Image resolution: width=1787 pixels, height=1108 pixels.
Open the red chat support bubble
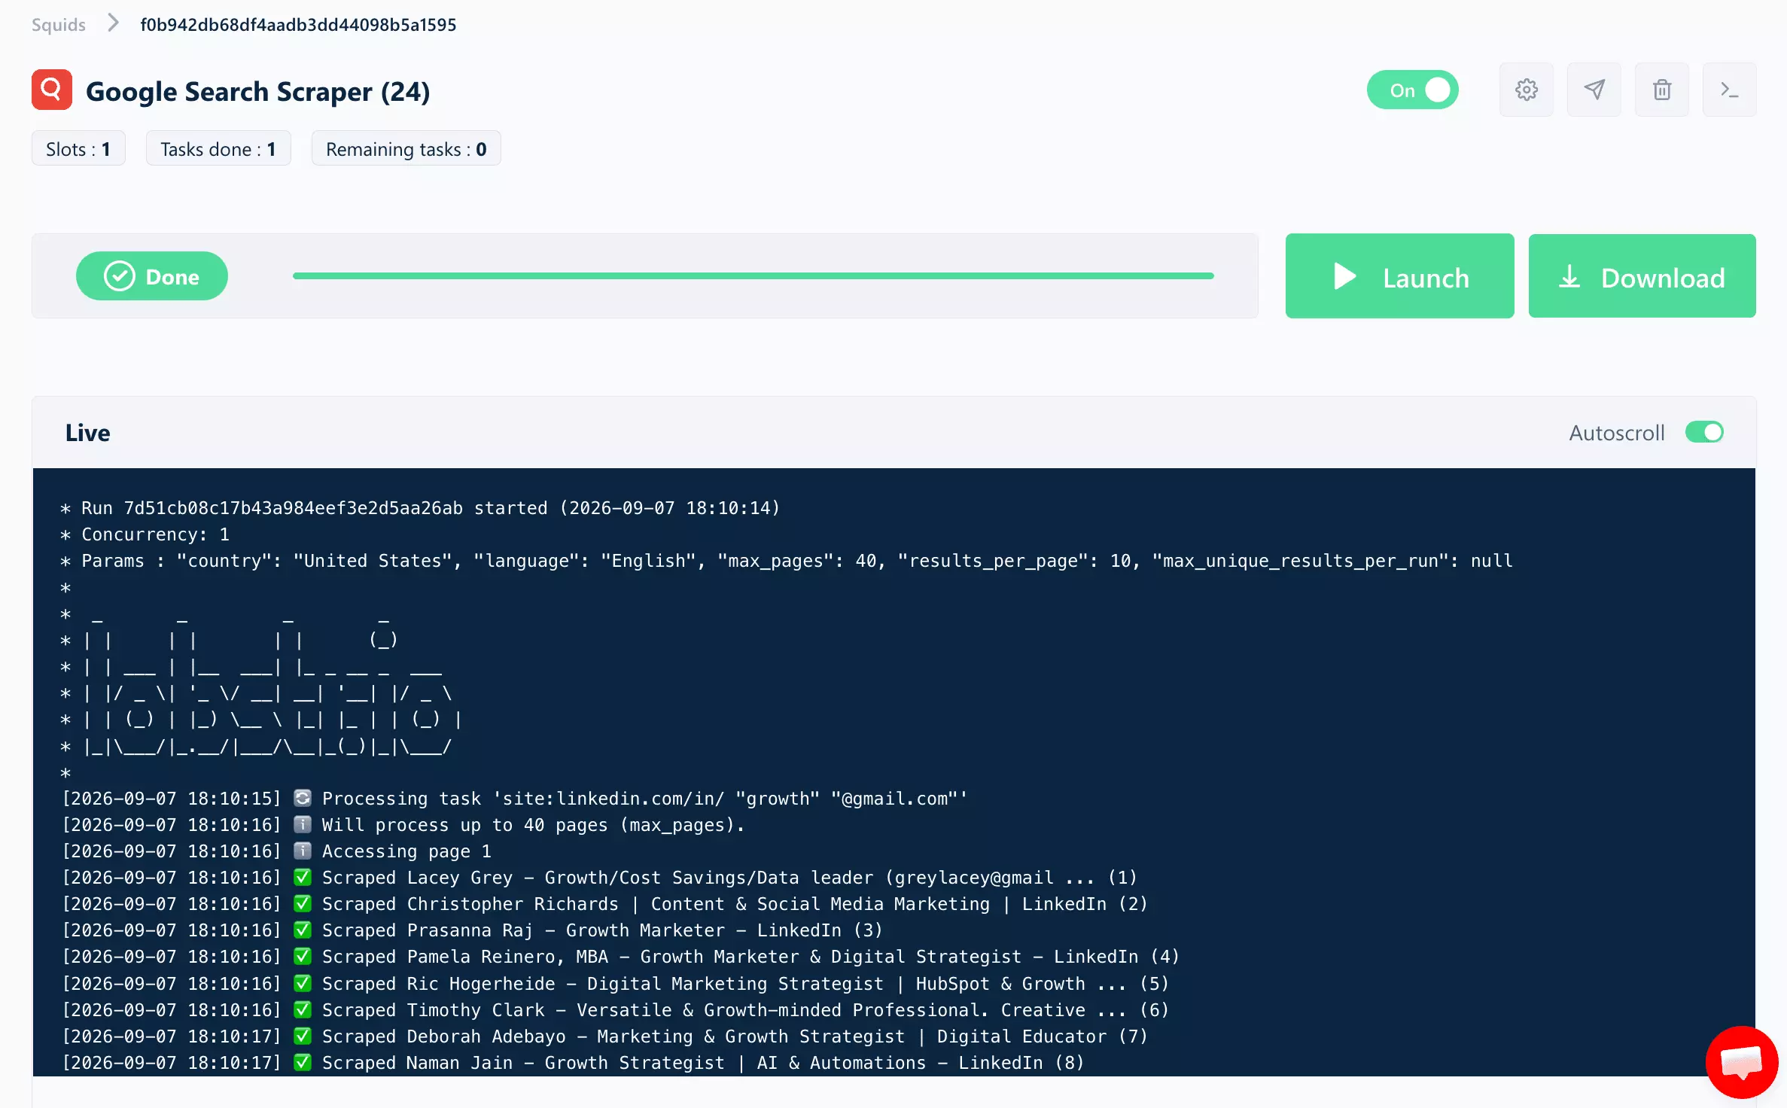click(x=1742, y=1062)
